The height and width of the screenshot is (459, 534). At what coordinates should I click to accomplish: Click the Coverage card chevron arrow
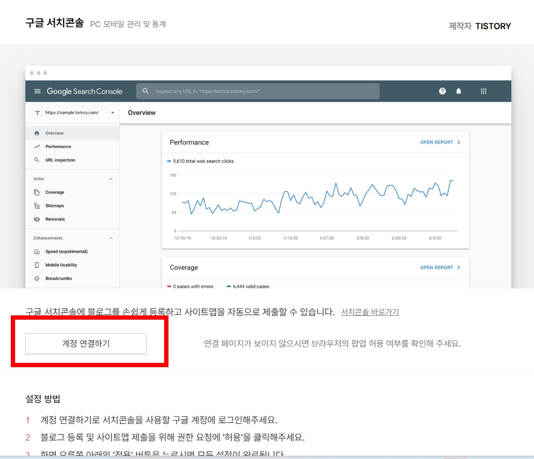(x=459, y=268)
